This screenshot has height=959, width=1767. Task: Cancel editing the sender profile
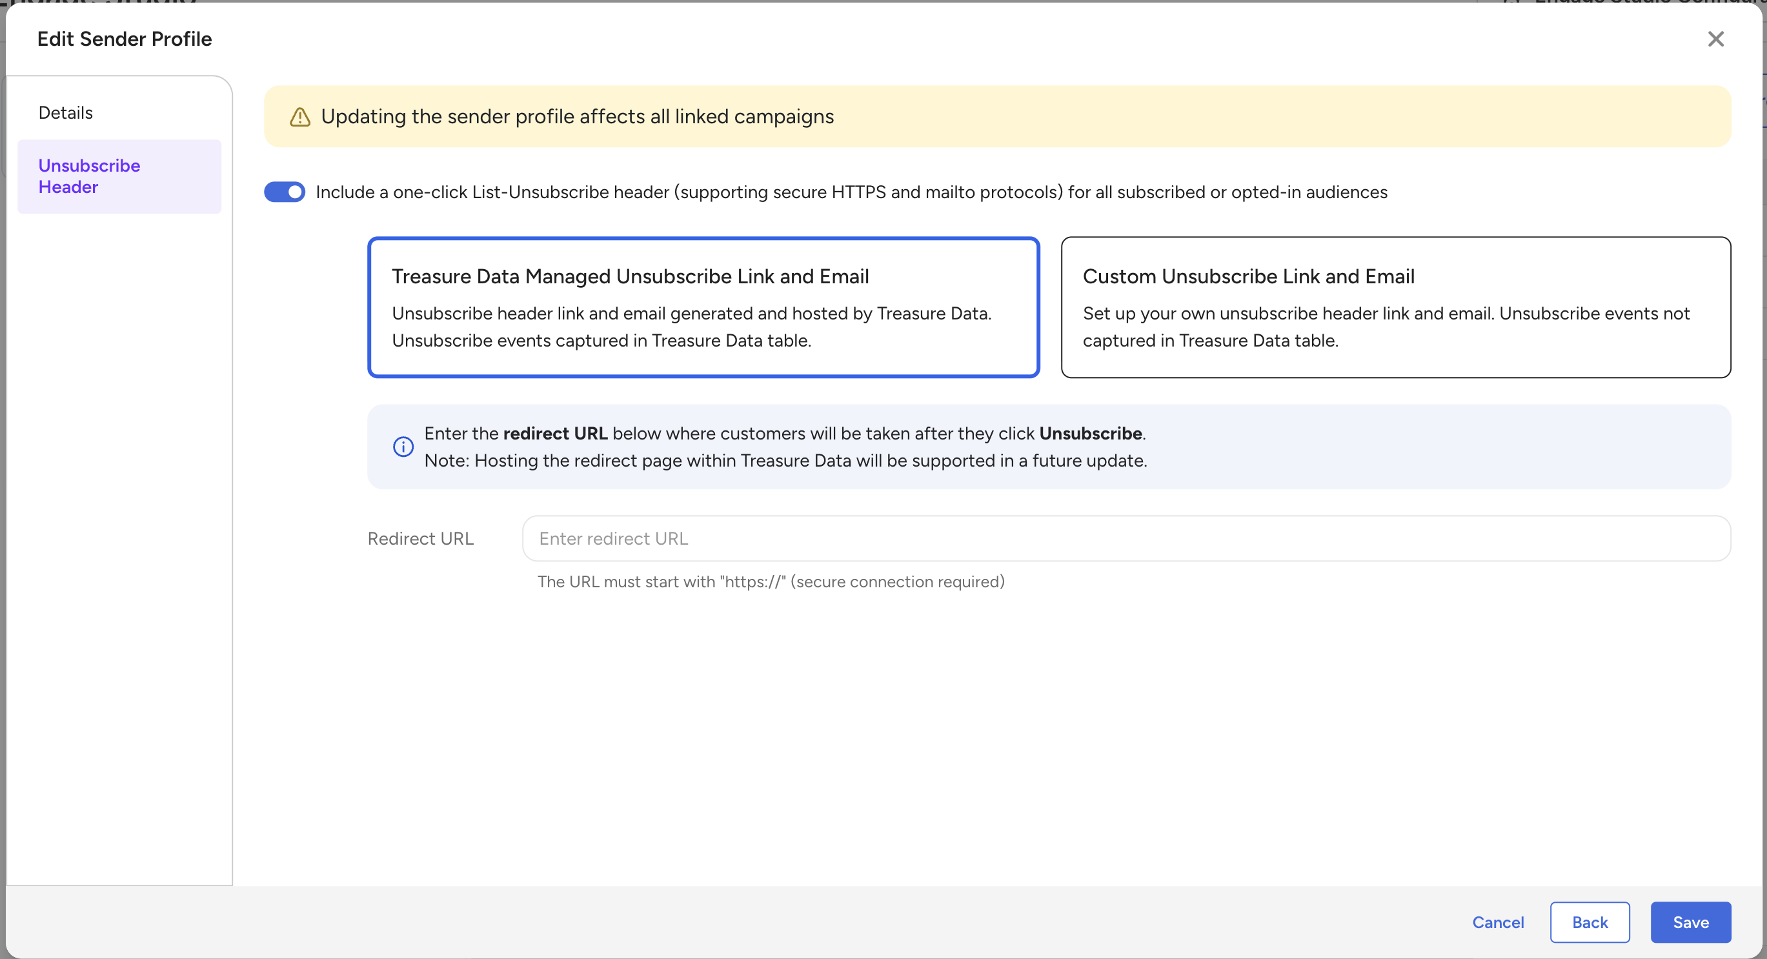click(1497, 922)
